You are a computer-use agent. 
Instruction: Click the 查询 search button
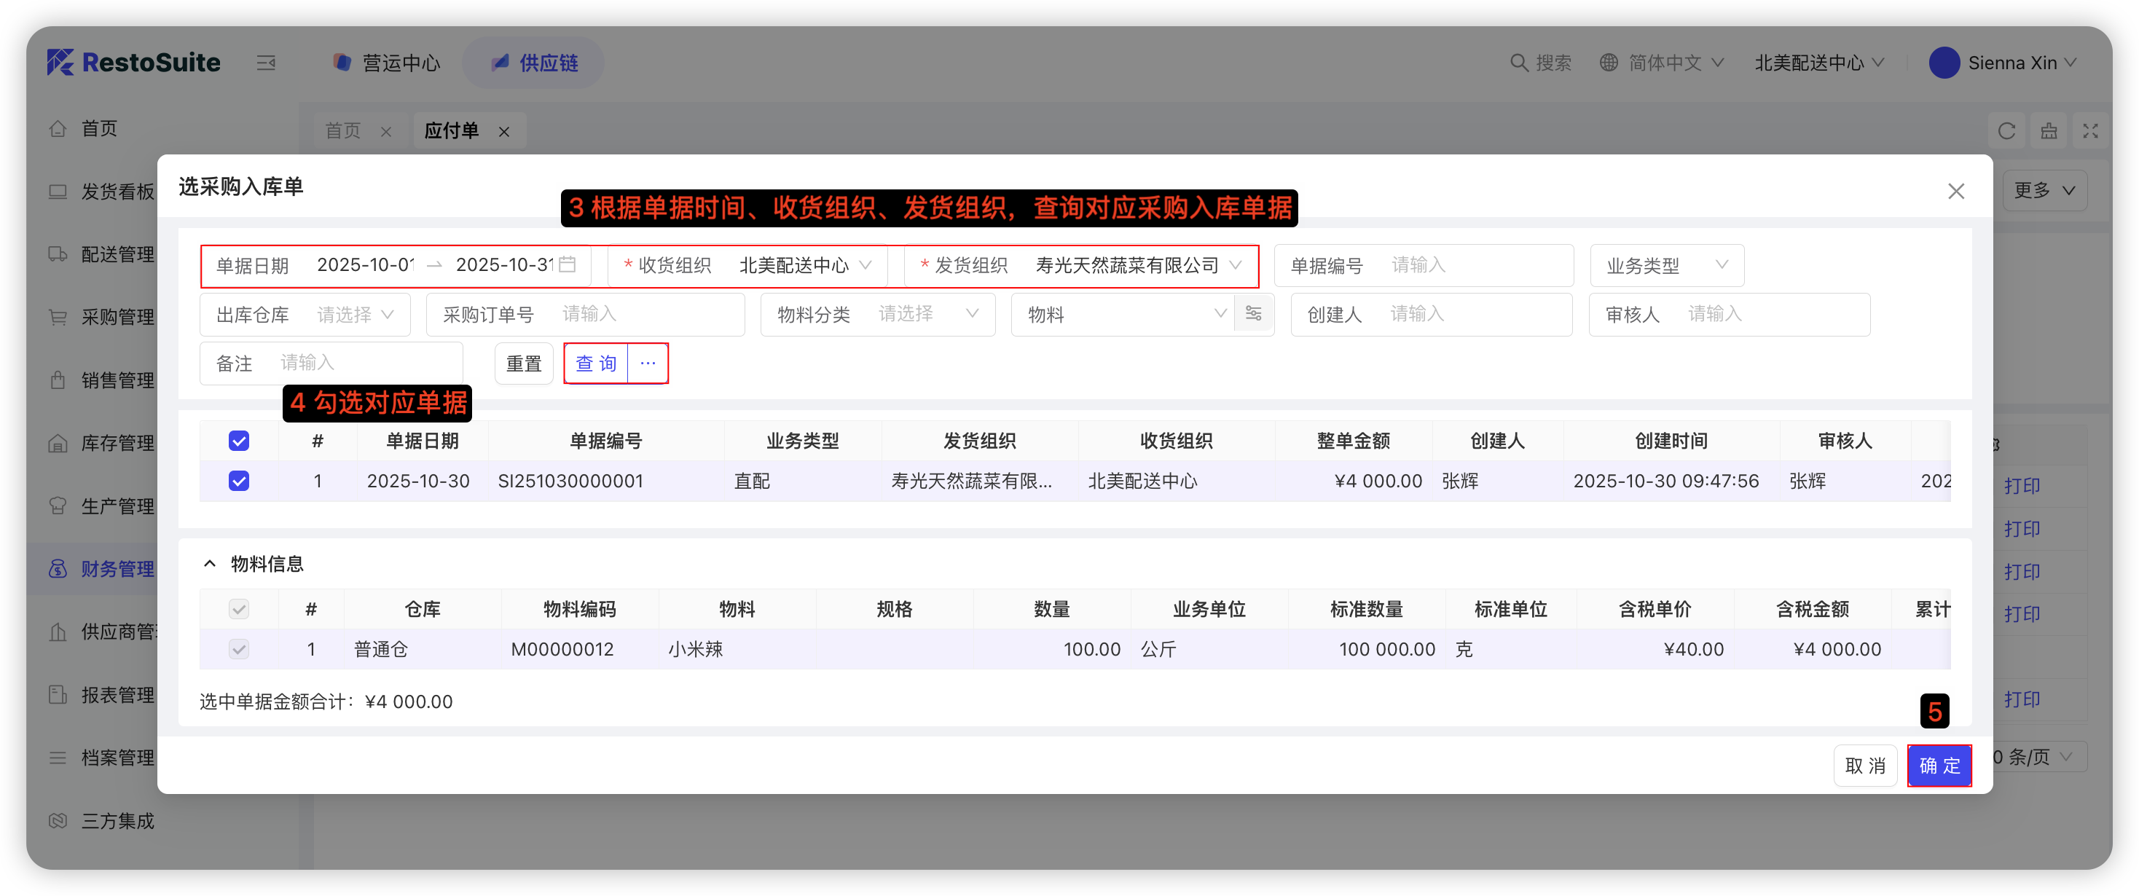[595, 363]
